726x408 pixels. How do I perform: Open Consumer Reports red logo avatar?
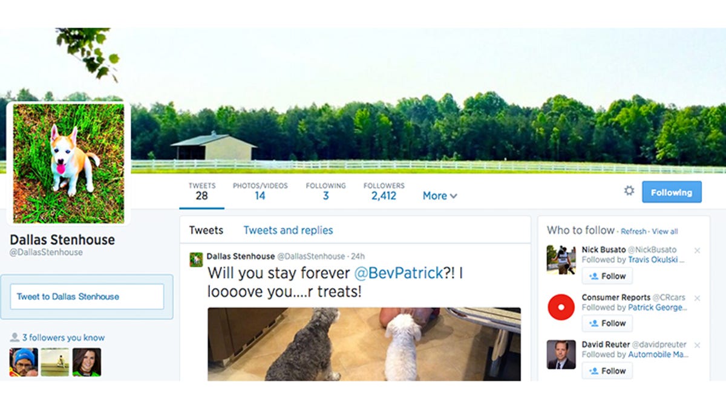561,307
